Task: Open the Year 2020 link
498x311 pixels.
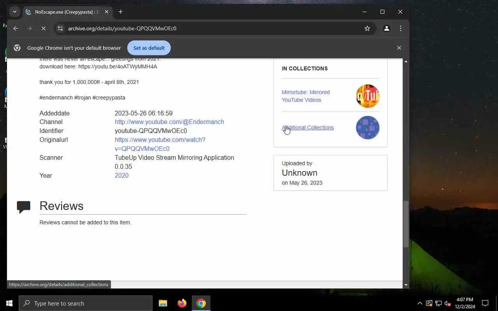Action: tap(121, 176)
